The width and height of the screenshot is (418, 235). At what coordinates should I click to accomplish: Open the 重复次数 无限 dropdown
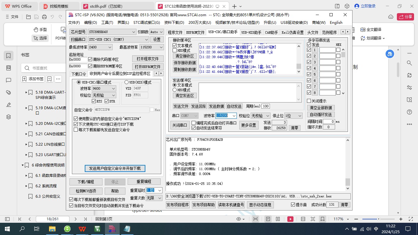(x=159, y=198)
